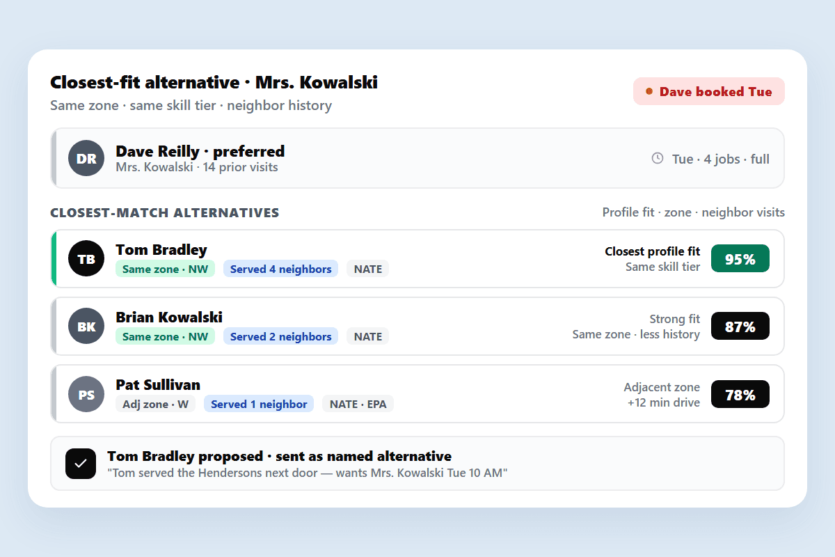This screenshot has height=557, width=835.
Task: Click the 87% match score for Brian Kowalski
Action: coord(740,326)
